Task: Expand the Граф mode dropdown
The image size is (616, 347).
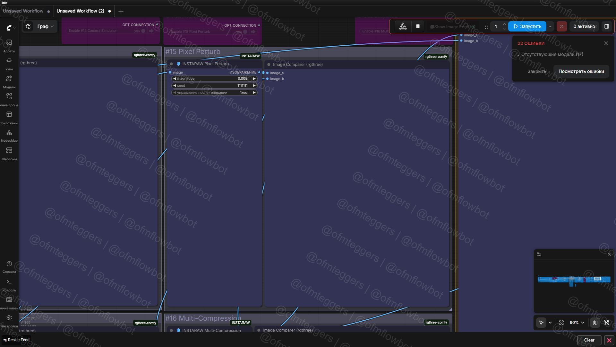Action: (45, 26)
